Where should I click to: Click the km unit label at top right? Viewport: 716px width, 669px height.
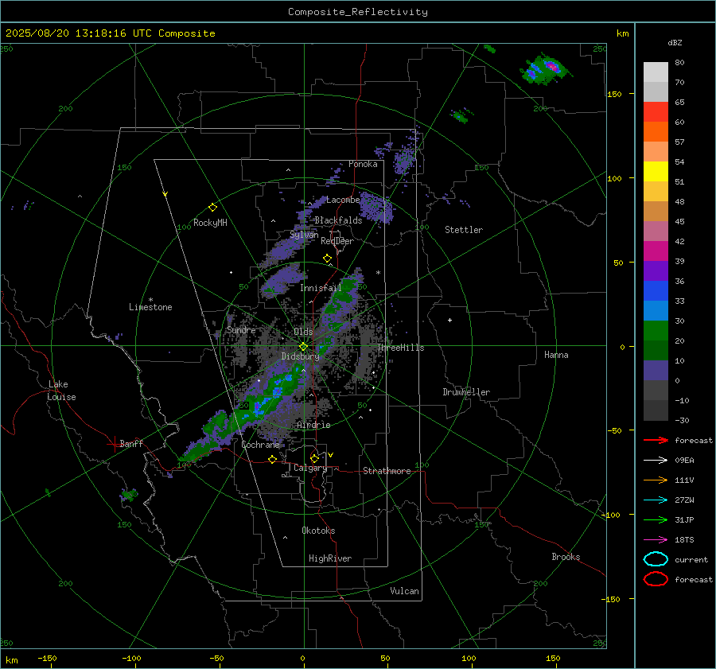point(622,33)
